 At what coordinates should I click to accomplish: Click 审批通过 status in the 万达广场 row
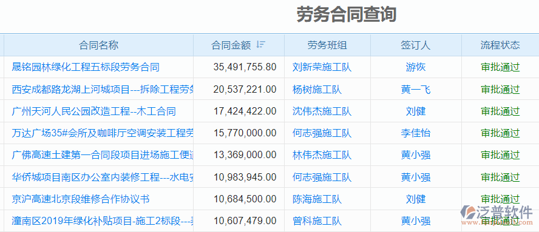point(500,133)
